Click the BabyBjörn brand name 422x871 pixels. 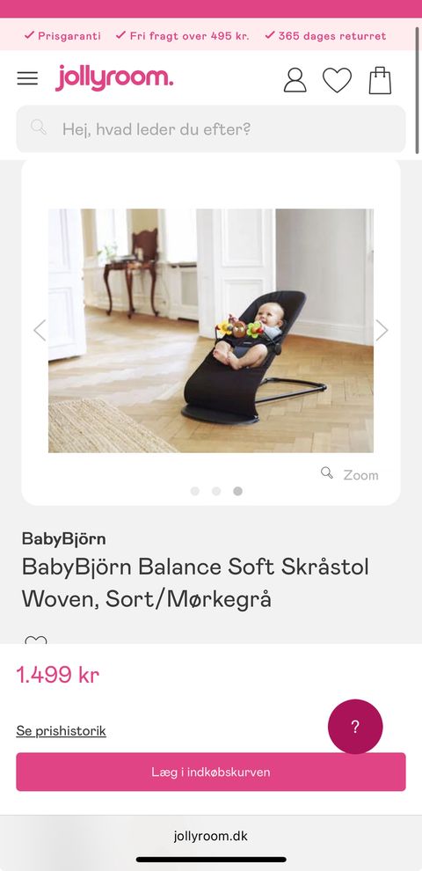click(x=64, y=538)
